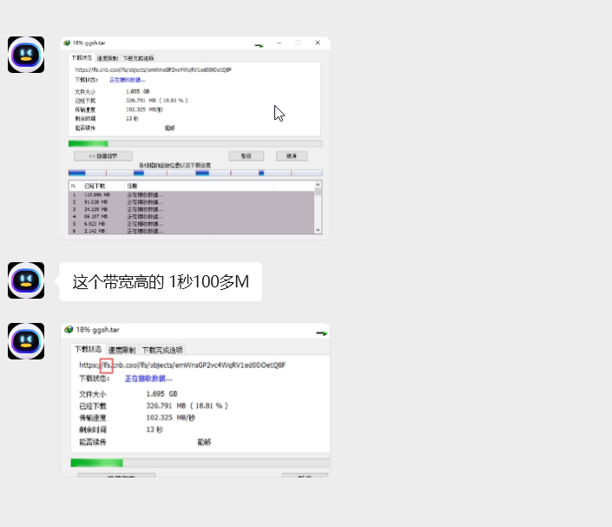Click the '这个带宽高的 1秒100多M' message bubble

pyautogui.click(x=161, y=282)
